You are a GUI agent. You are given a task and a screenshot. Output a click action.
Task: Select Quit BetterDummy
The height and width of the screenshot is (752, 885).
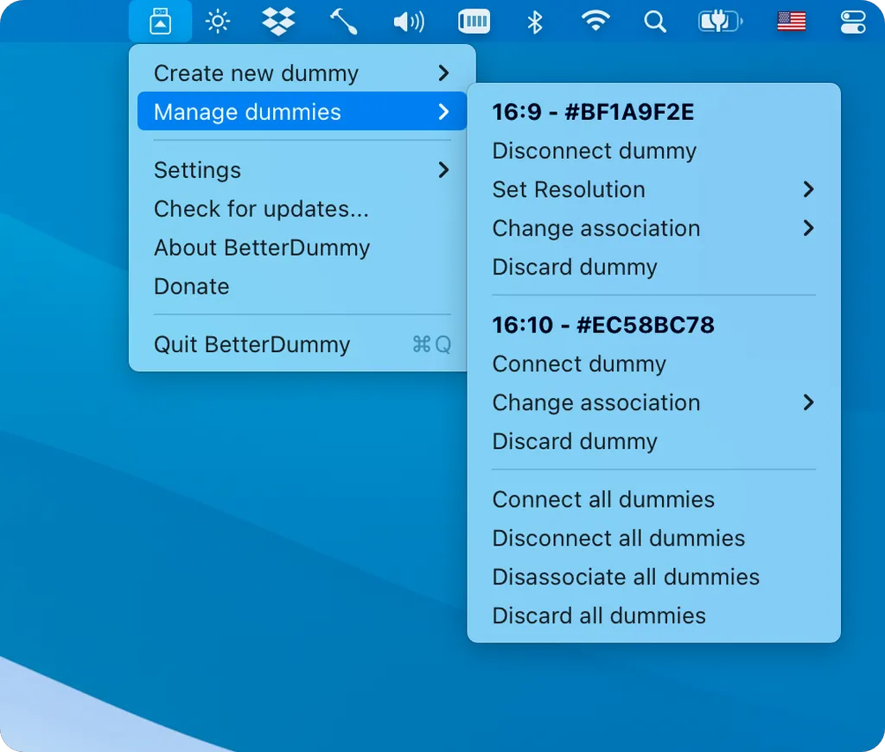(252, 344)
